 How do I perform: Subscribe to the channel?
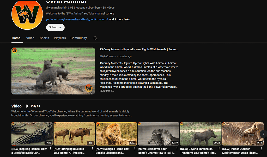click(x=55, y=27)
